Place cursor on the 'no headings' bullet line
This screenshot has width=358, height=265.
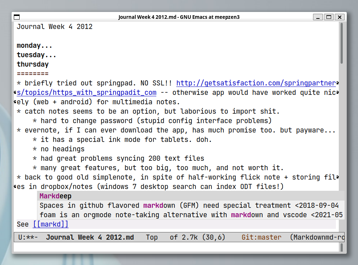(62, 149)
